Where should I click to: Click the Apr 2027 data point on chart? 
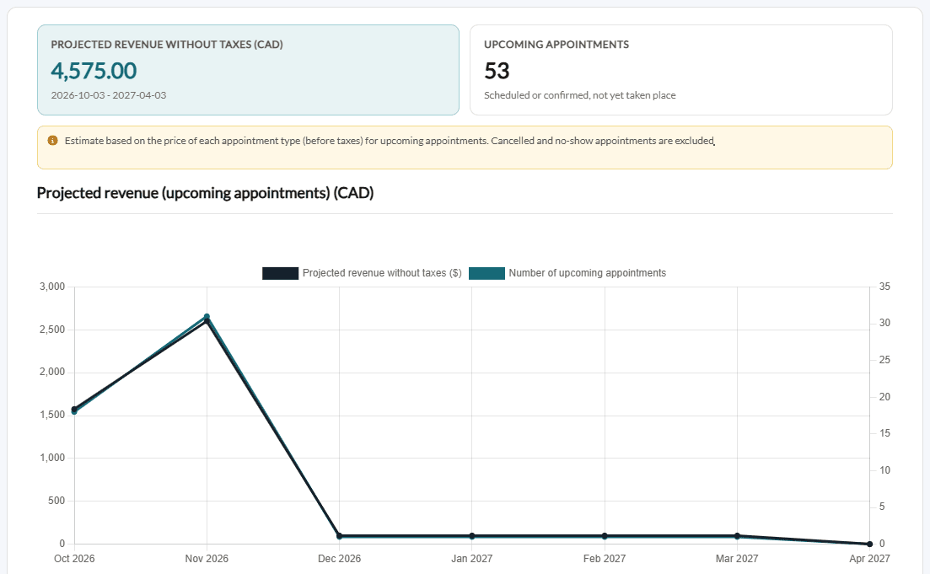coord(869,544)
